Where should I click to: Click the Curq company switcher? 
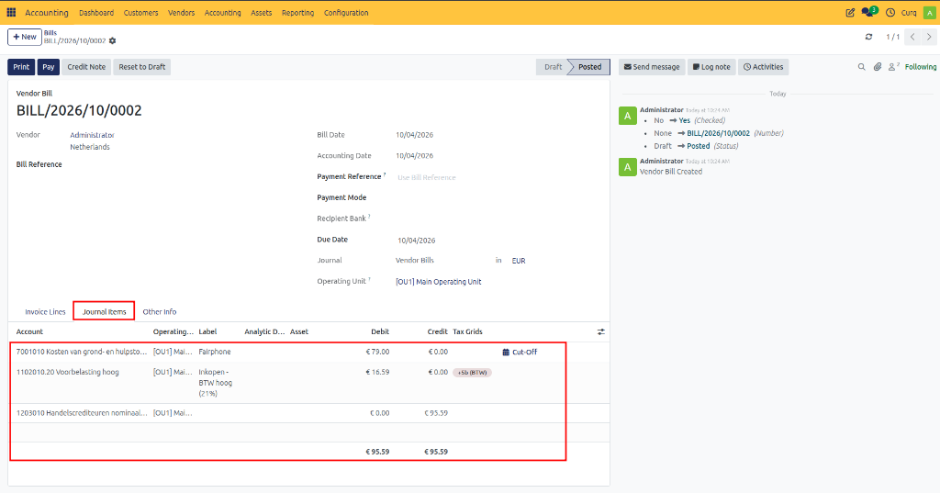pyautogui.click(x=909, y=13)
